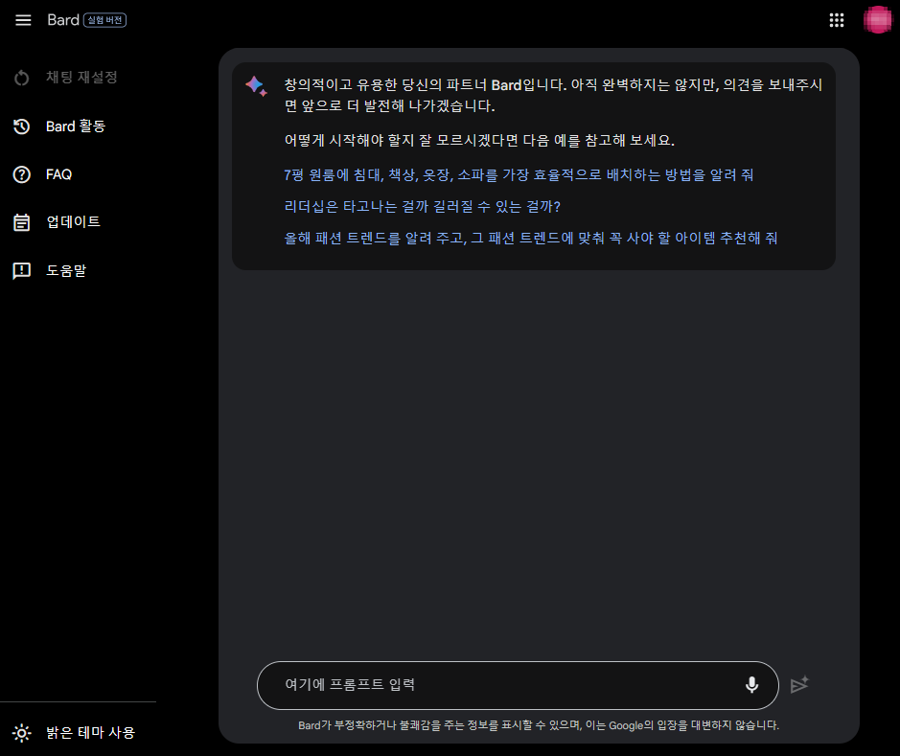The width and height of the screenshot is (900, 756).
Task: Click the Bard sparkle icon in message
Action: tap(256, 86)
